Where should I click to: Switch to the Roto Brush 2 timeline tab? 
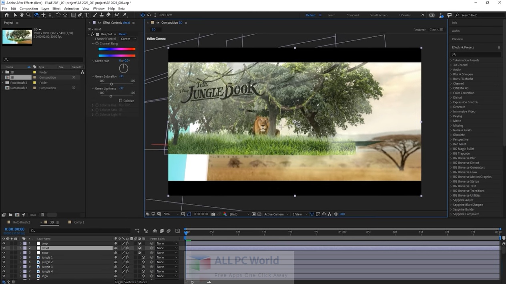coord(22,222)
